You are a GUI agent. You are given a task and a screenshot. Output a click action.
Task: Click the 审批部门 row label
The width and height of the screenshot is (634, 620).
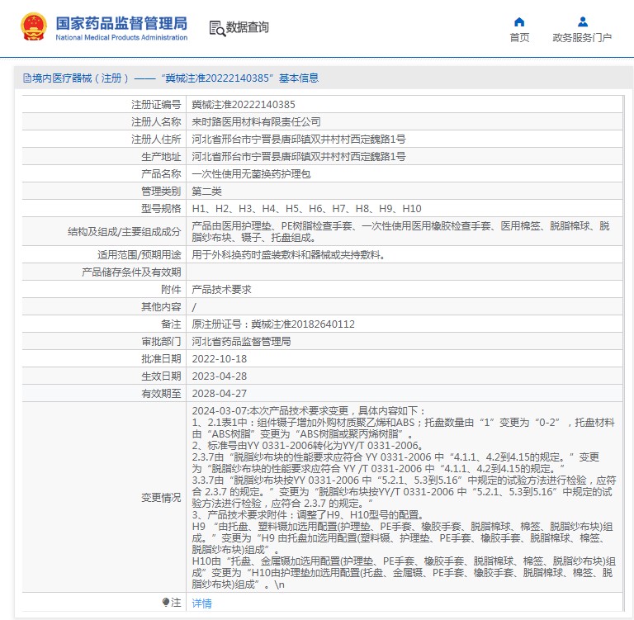tap(161, 342)
